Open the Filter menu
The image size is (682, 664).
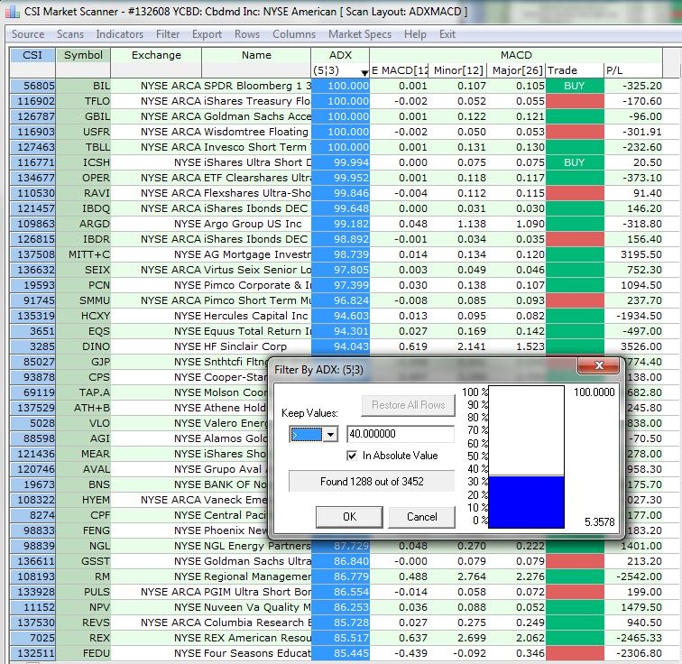pos(168,34)
